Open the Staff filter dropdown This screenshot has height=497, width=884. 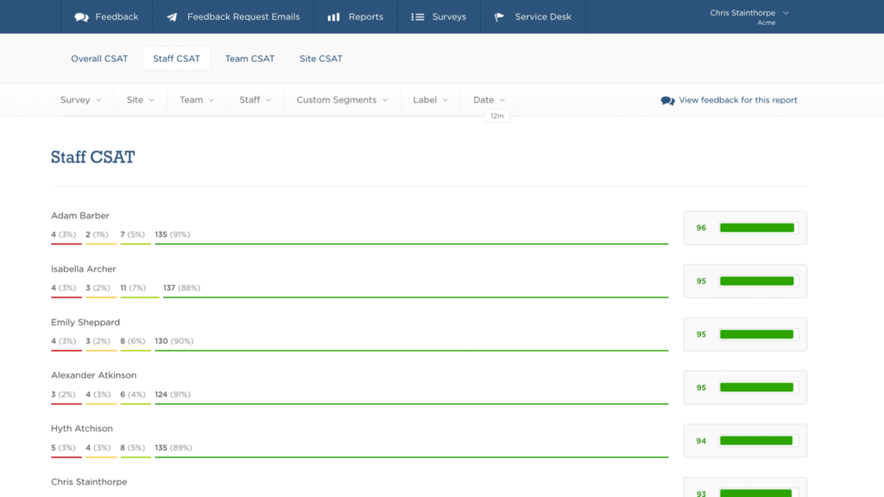point(254,99)
